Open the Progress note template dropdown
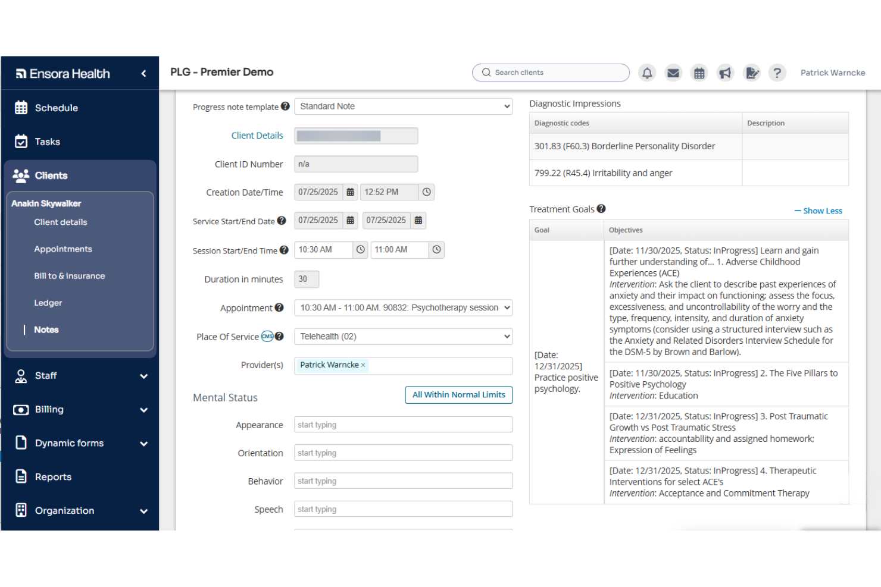Image resolution: width=881 pixels, height=587 pixels. click(x=404, y=106)
